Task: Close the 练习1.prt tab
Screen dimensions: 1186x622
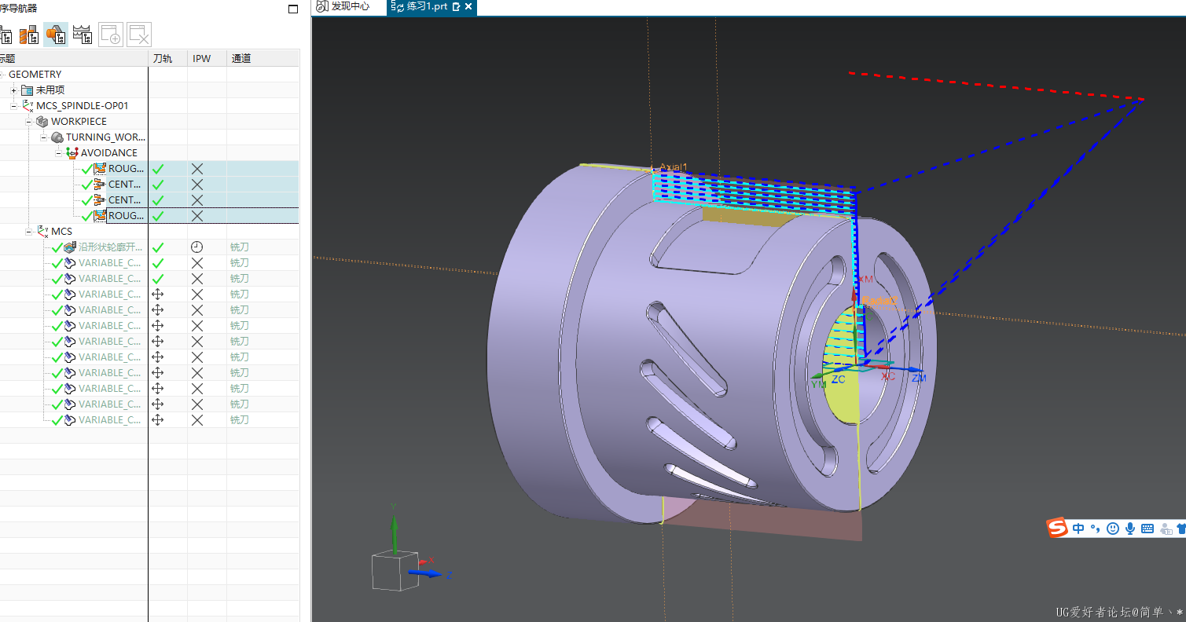Action: [x=469, y=6]
